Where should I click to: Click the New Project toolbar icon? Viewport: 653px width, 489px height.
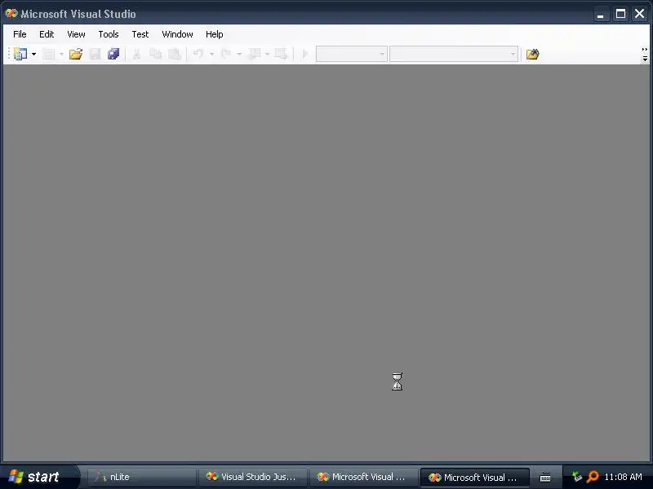click(20, 54)
